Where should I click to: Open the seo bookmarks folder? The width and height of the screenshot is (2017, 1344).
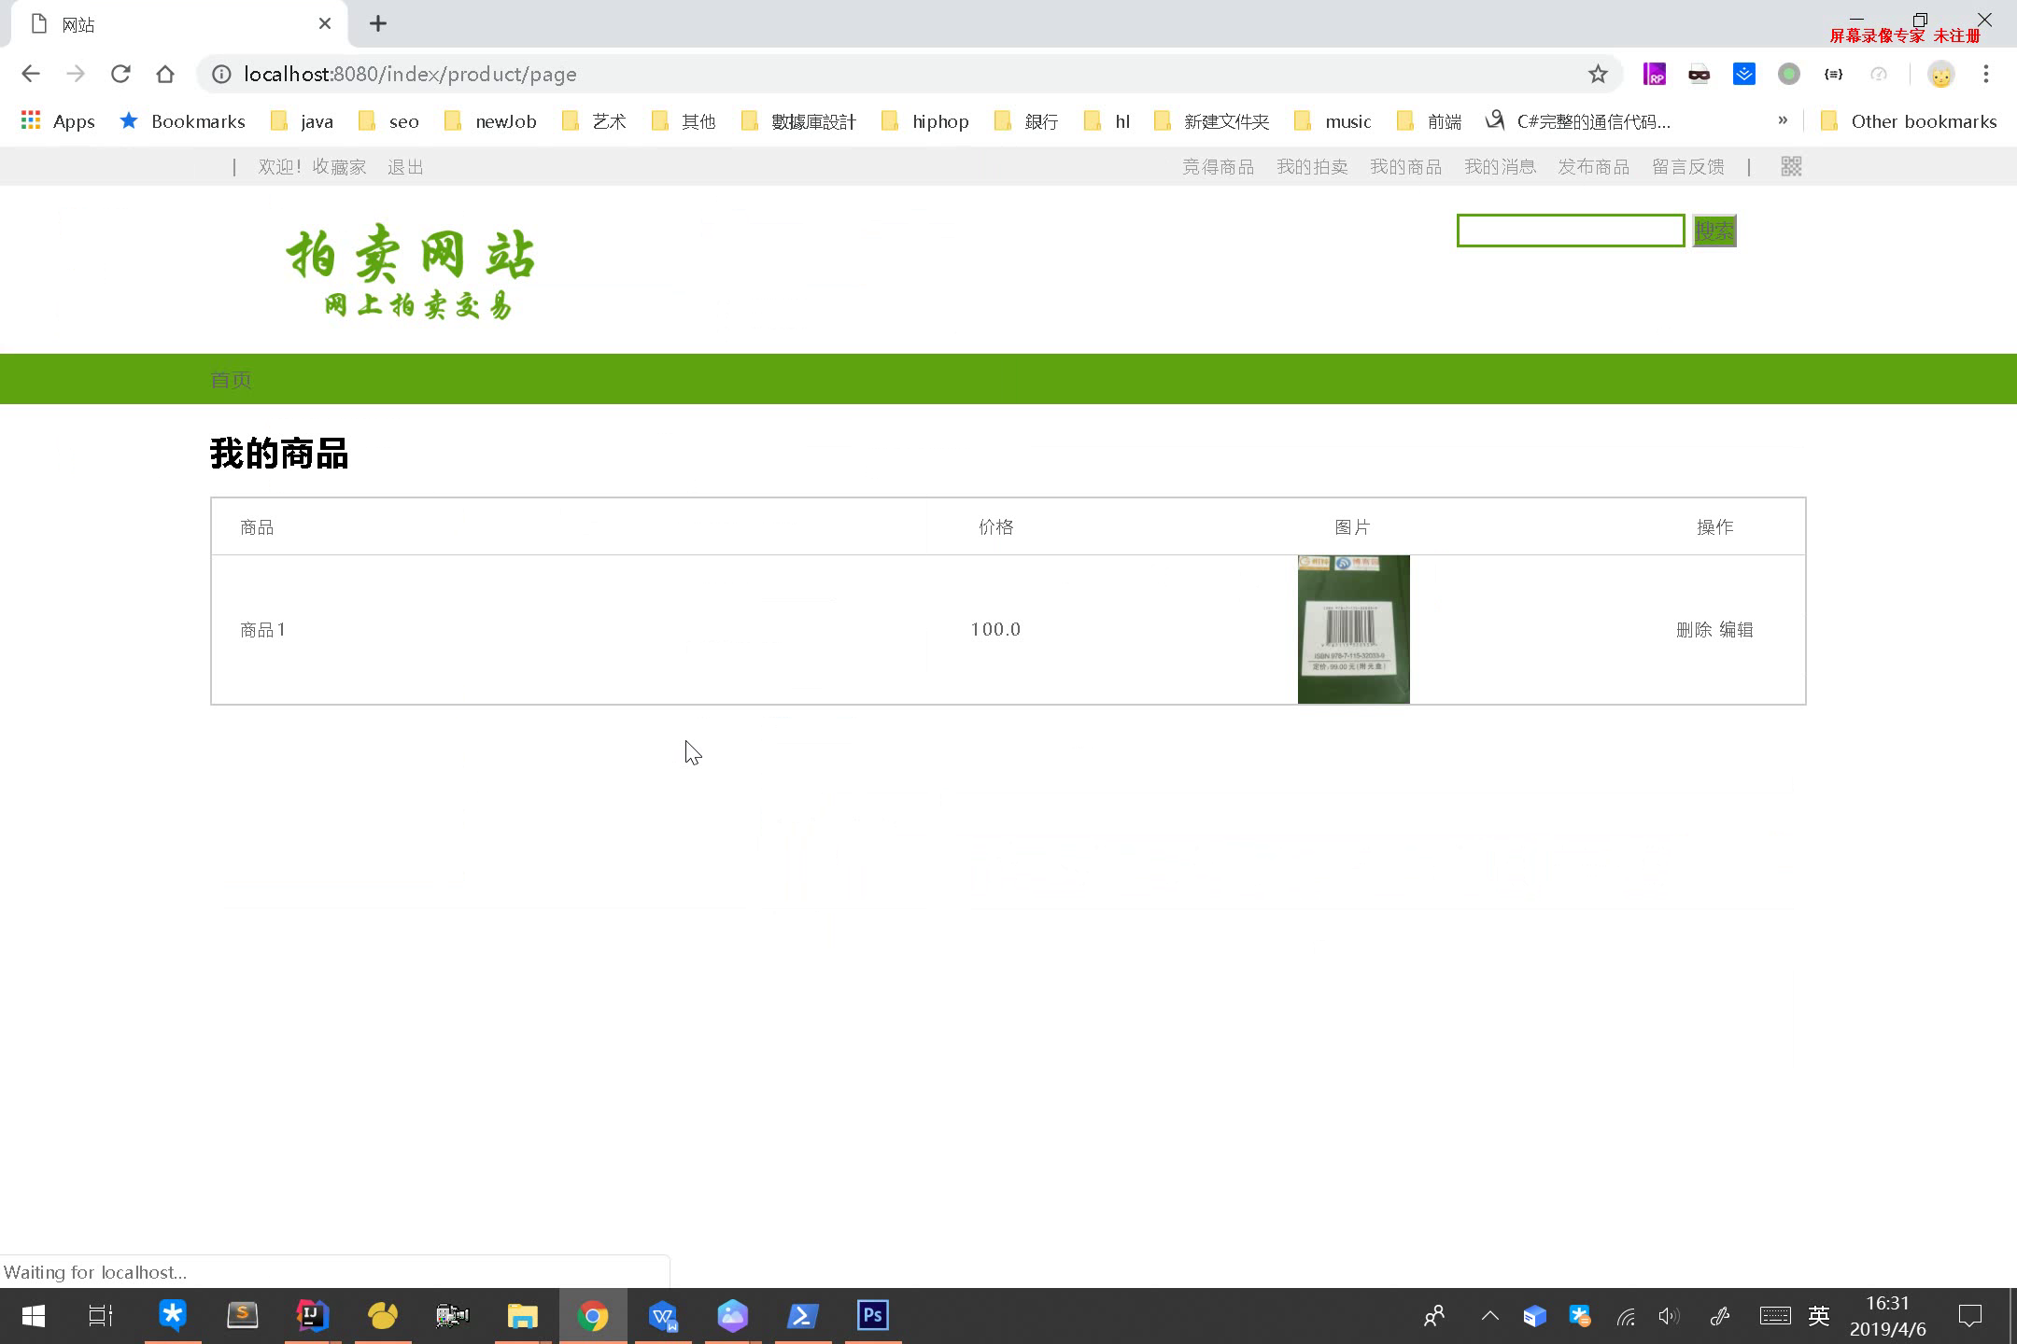pyautogui.click(x=390, y=121)
